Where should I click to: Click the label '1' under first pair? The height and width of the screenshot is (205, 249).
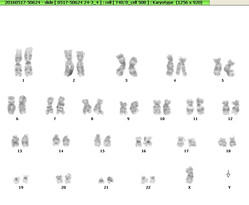[23, 80]
